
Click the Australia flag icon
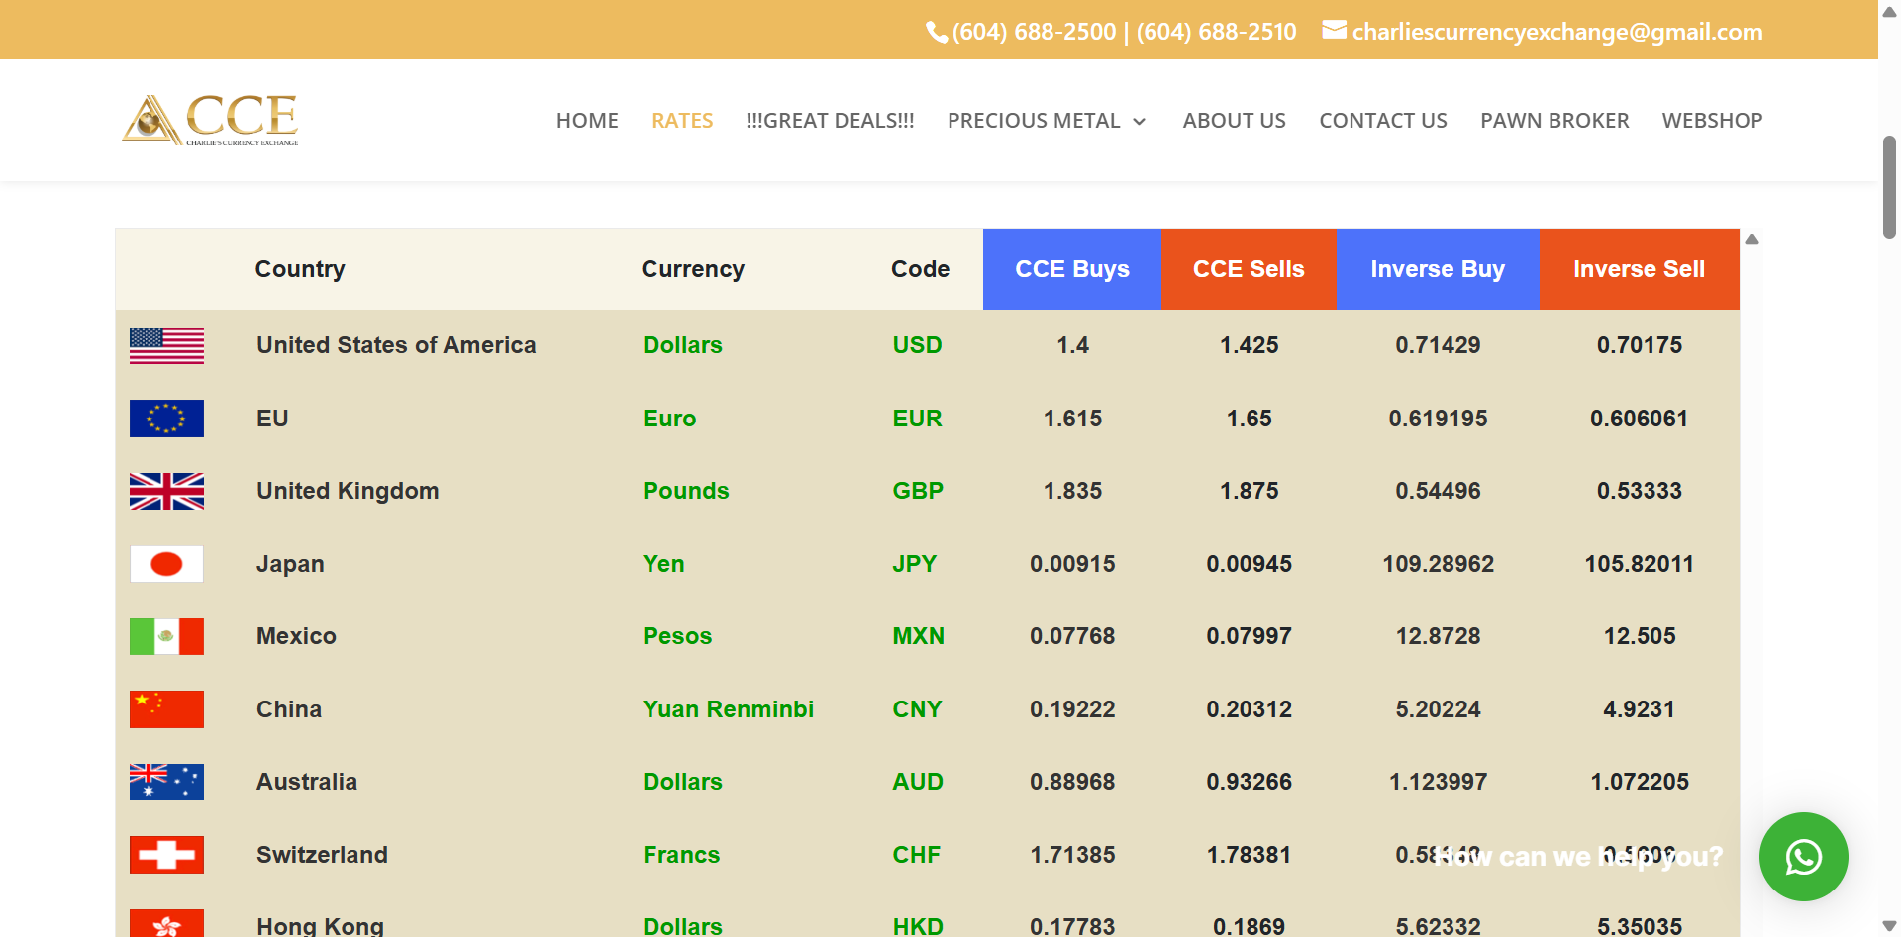click(x=165, y=782)
